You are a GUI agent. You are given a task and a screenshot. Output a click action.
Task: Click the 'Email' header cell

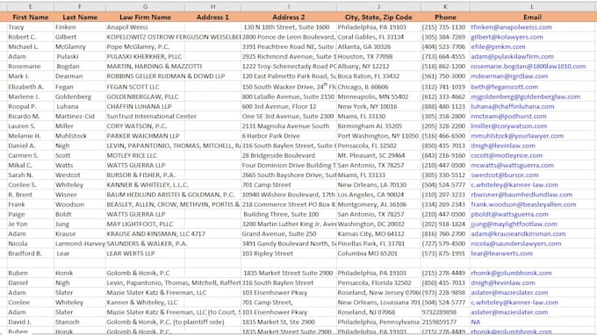pos(532,18)
